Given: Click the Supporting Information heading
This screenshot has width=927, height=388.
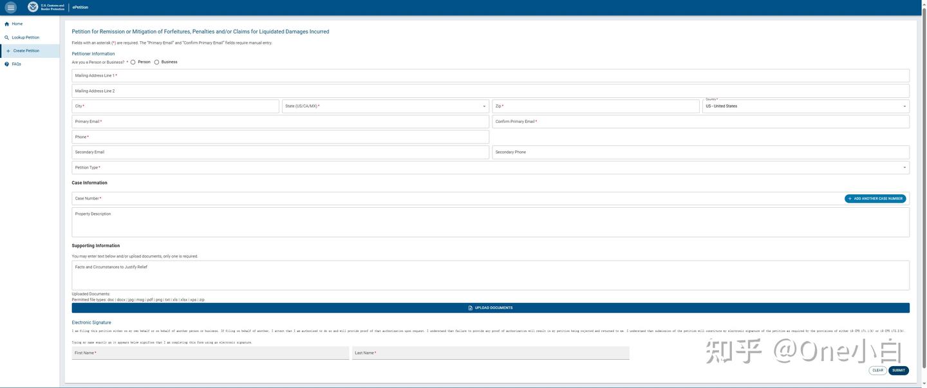Looking at the screenshot, I should 96,246.
